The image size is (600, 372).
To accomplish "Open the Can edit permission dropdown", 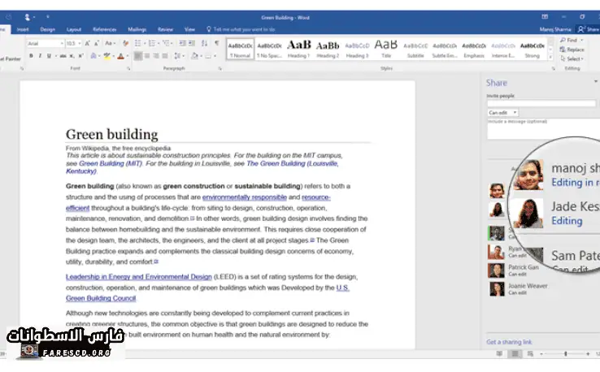I will [x=503, y=112].
